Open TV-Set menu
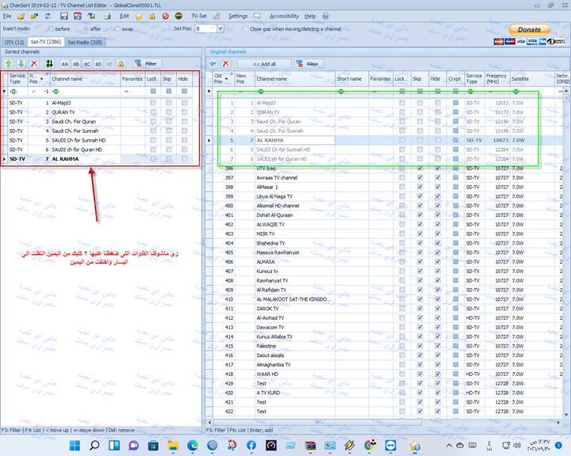This screenshot has width=571, height=456. [199, 16]
